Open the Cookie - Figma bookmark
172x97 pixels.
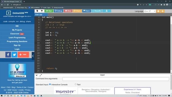click(x=46, y=8)
